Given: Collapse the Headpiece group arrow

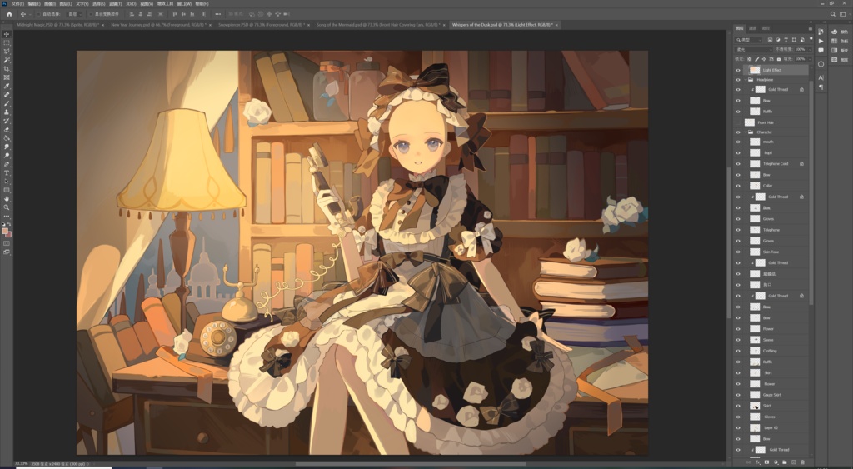Looking at the screenshot, I should tap(745, 79).
